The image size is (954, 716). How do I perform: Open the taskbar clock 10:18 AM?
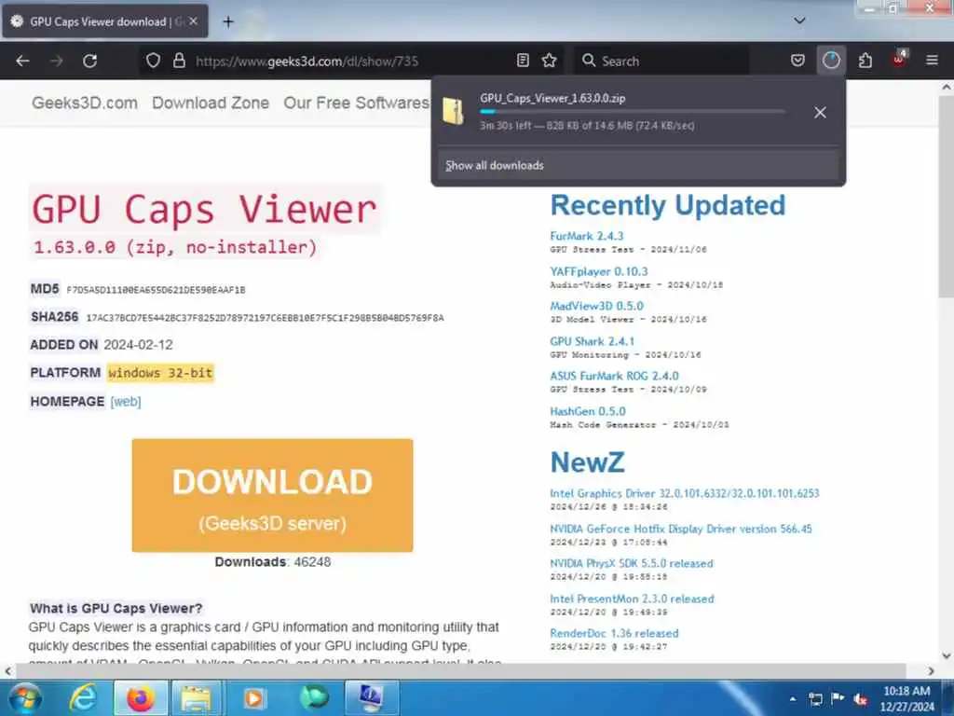(906, 699)
